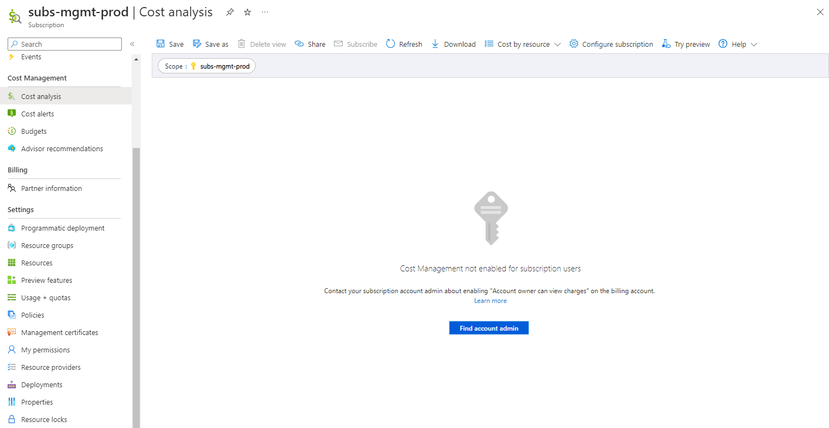Click the Billing section heading
The image size is (829, 428).
click(17, 170)
